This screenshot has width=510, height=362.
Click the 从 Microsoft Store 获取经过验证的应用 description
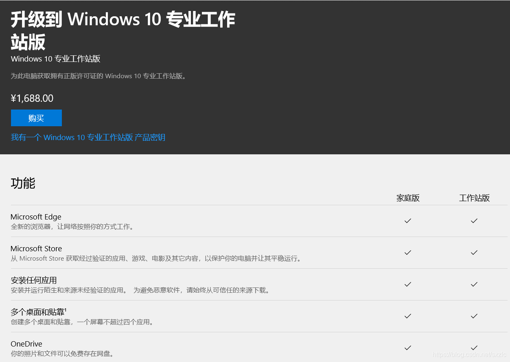coord(157,259)
